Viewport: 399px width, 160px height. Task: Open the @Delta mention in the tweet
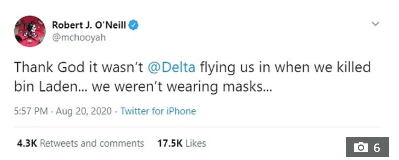tap(171, 67)
